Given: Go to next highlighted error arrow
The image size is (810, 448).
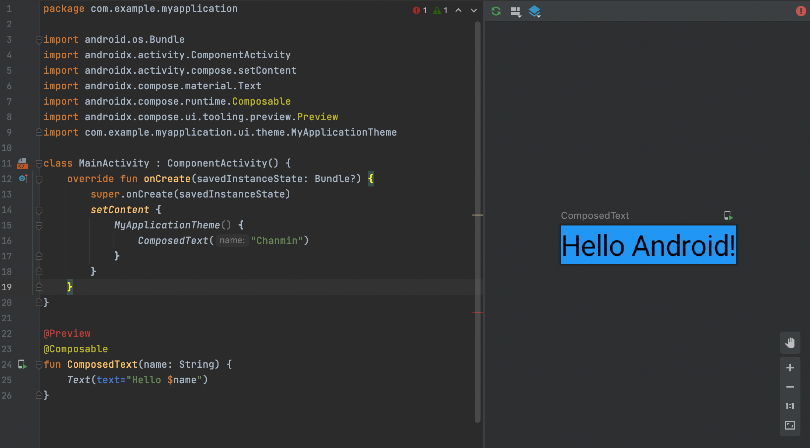Looking at the screenshot, I should pos(474,10).
